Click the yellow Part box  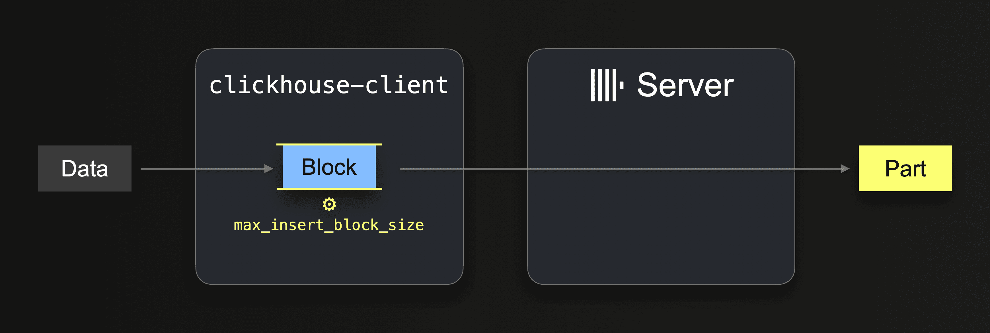[x=905, y=168]
